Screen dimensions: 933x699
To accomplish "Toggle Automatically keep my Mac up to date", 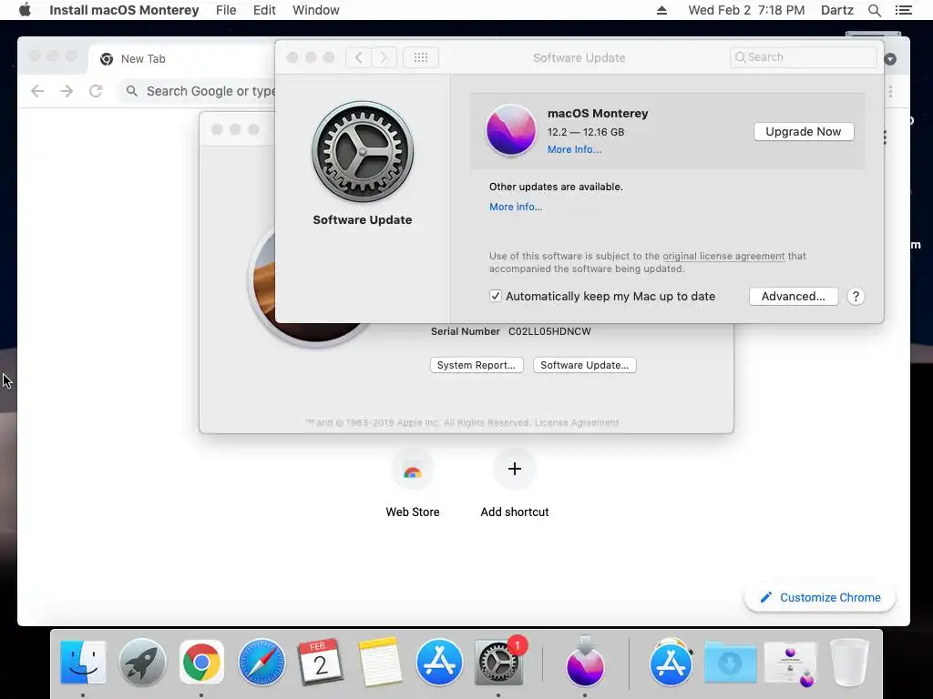I will click(x=495, y=296).
